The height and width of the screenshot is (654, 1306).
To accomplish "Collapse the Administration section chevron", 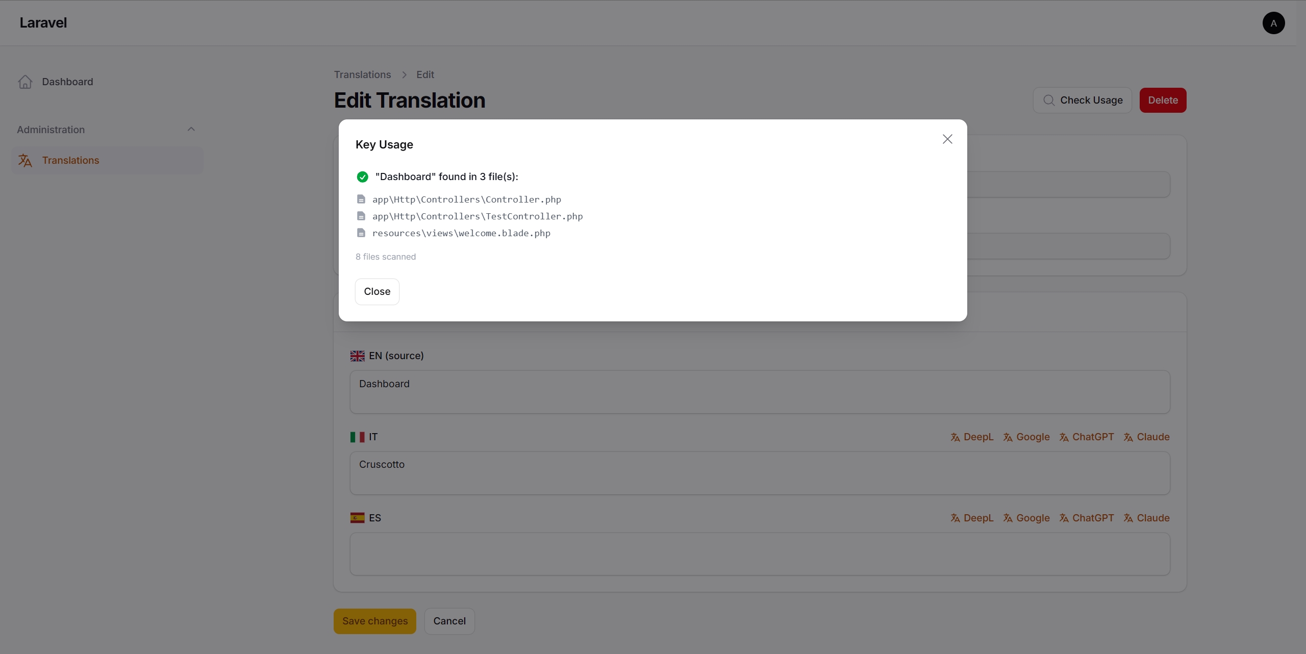I will [191, 129].
